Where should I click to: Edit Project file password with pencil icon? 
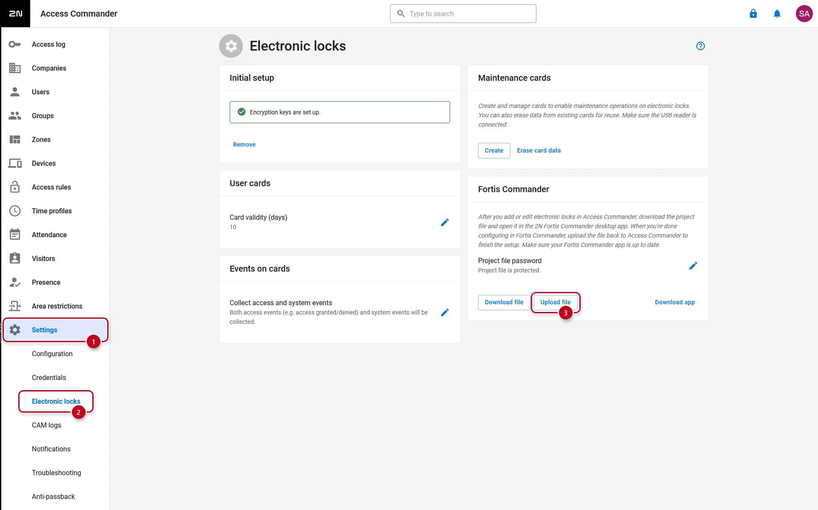point(693,266)
